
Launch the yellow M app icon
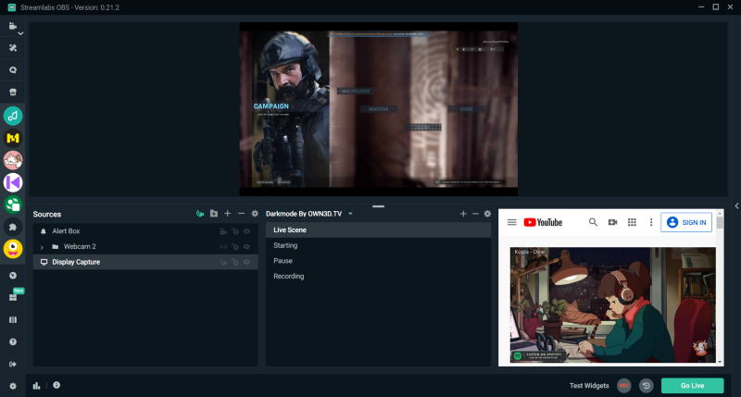point(13,138)
